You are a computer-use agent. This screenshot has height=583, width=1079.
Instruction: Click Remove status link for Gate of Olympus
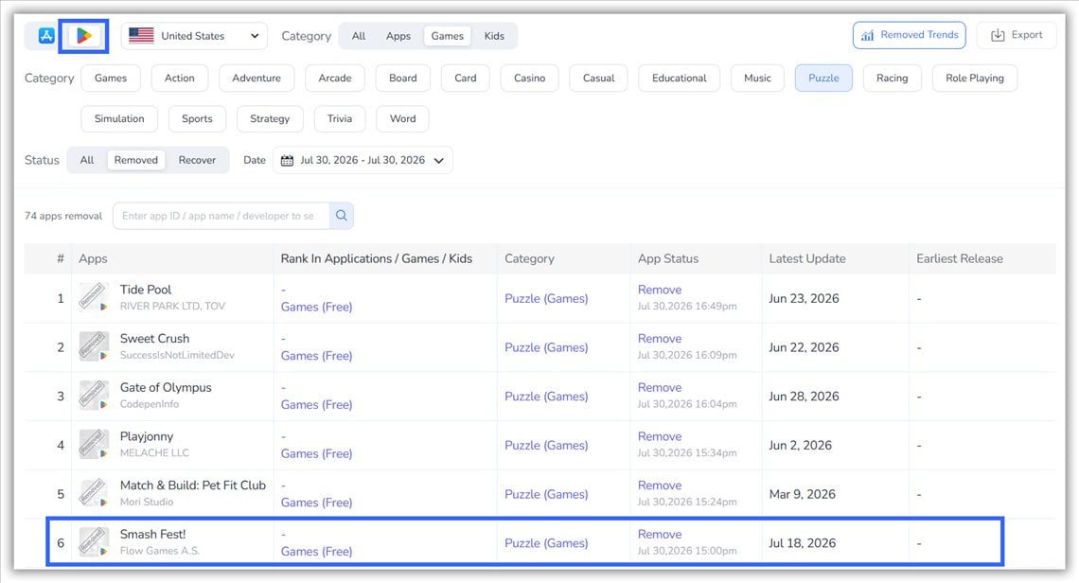(660, 387)
